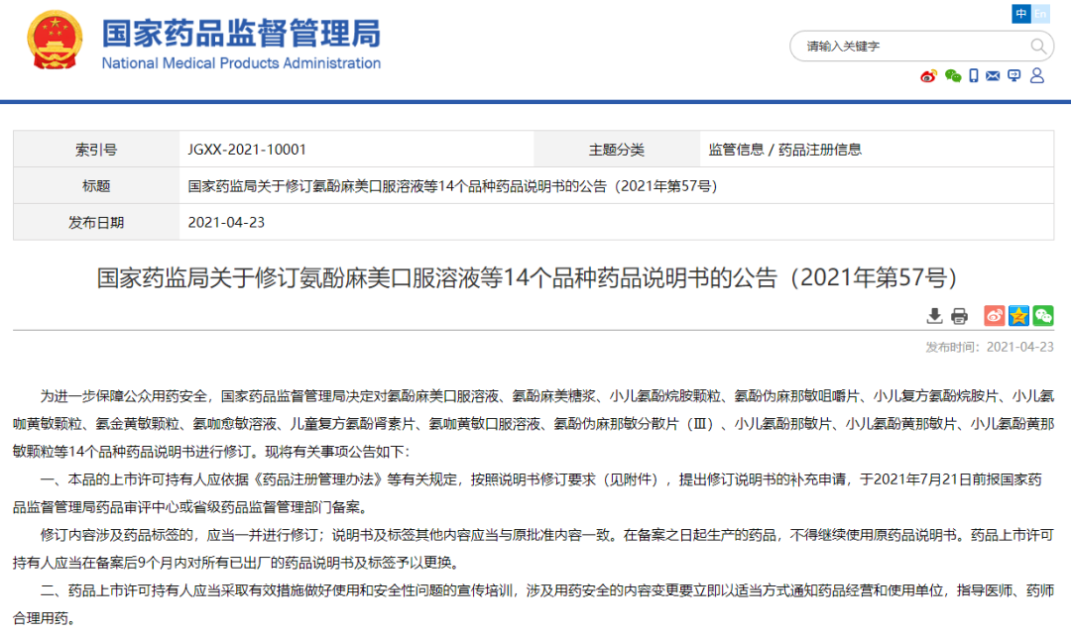
Task: Click the monitor with arrow icon
Action: [x=1014, y=75]
